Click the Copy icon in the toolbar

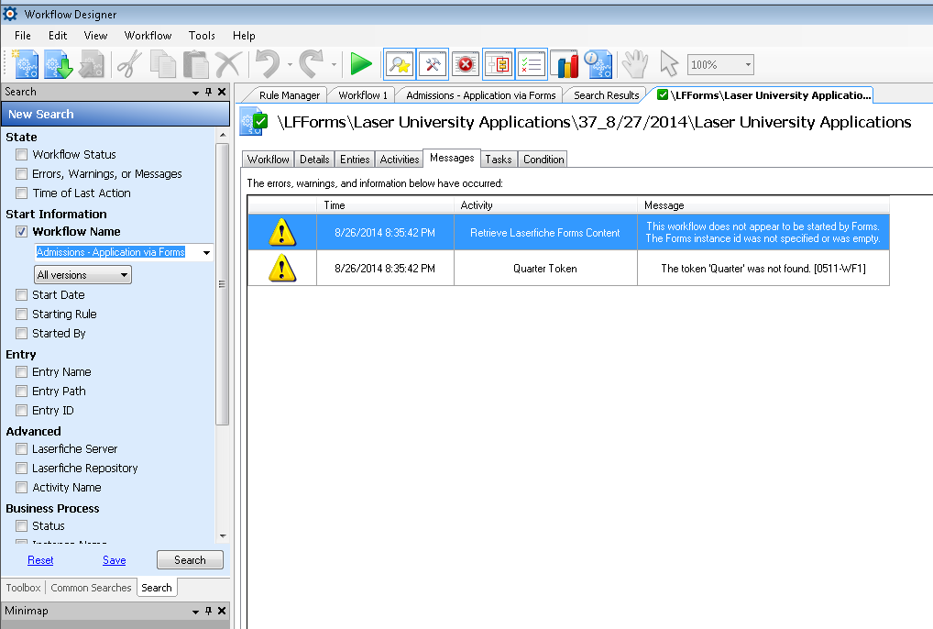pyautogui.click(x=162, y=64)
